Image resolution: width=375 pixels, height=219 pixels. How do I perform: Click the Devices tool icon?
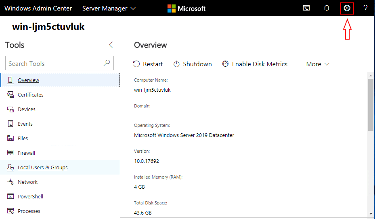coord(10,109)
